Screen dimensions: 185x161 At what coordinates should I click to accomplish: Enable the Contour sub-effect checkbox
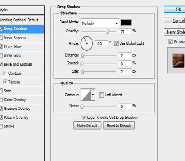coord(5,73)
